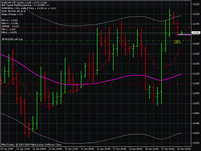Select the 'RISK MODEL #1 (0-3)' label
The image size is (201, 151).
point(14,11)
